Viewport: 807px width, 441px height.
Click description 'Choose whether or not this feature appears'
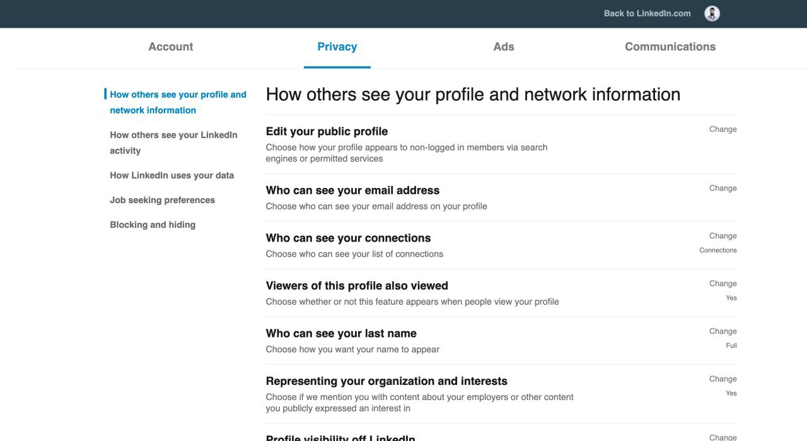412,302
